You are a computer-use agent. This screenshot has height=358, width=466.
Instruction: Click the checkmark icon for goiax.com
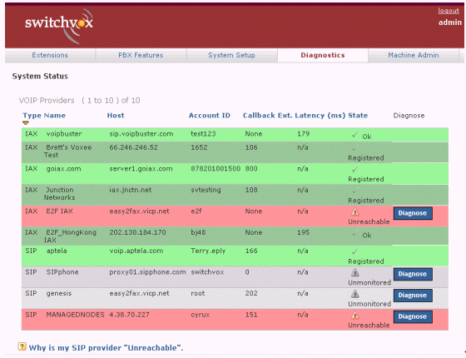[354, 170]
